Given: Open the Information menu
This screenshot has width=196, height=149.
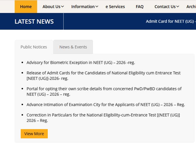Looking at the screenshot, I should 83,7.
